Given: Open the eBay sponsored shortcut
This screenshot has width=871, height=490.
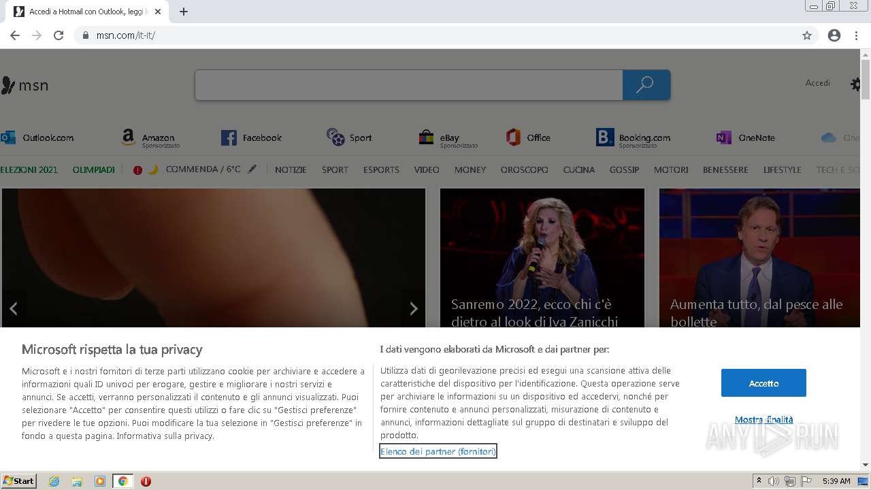Looking at the screenshot, I should 448,139.
